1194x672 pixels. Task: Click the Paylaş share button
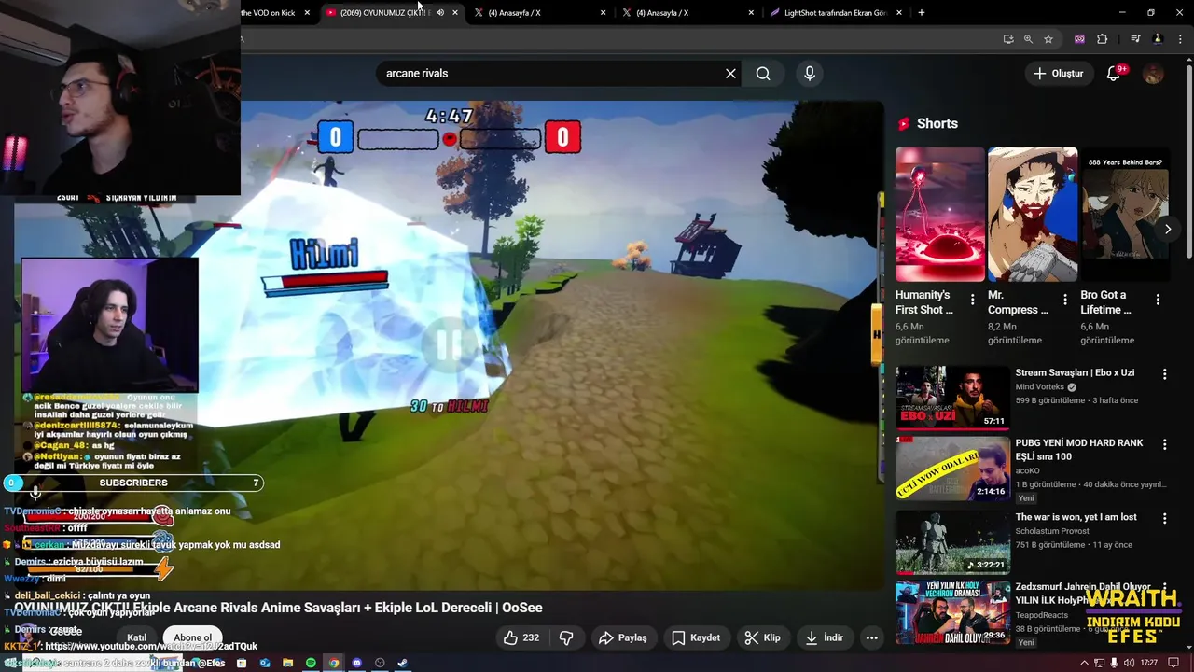coord(622,637)
